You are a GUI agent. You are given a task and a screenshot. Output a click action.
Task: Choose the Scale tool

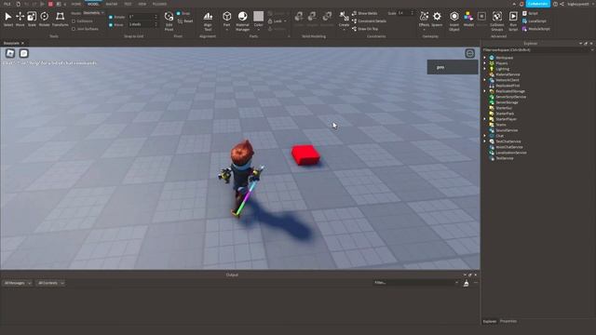[x=32, y=19]
